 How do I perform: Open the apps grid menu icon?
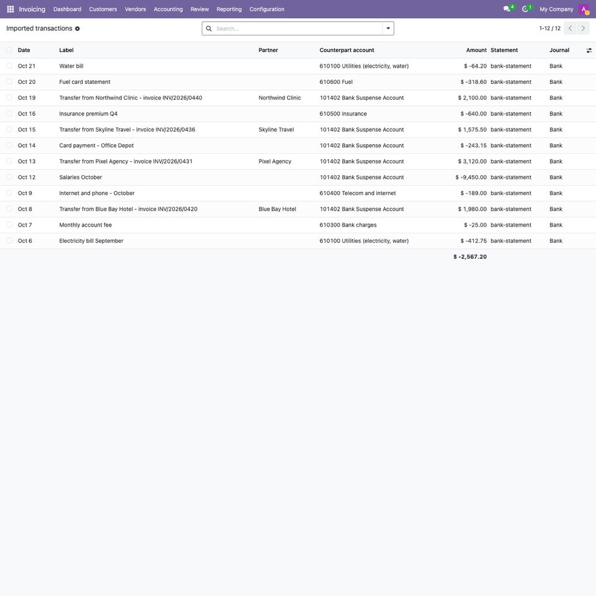pyautogui.click(x=11, y=9)
